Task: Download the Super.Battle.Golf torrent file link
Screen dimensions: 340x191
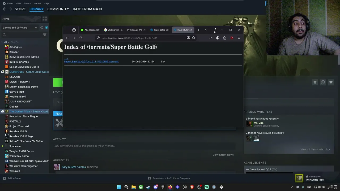Action: click(x=91, y=62)
